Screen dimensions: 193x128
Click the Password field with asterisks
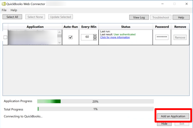pyautogui.click(x=162, y=37)
